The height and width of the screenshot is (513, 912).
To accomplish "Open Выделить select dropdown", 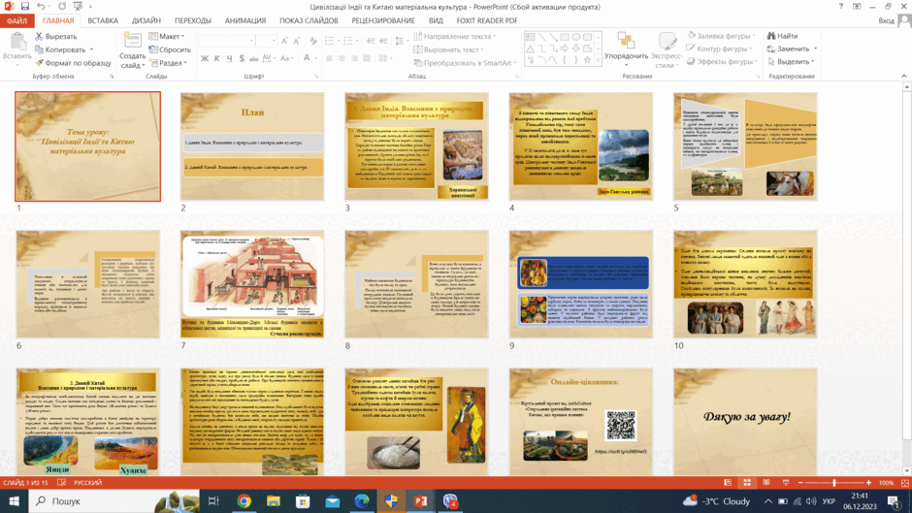I will 791,62.
